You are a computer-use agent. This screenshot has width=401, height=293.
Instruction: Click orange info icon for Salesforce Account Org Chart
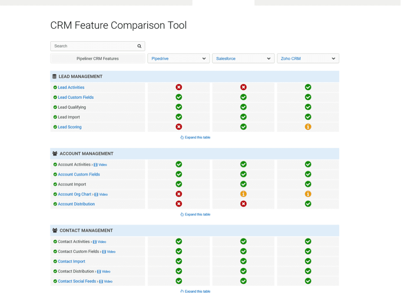tap(243, 194)
